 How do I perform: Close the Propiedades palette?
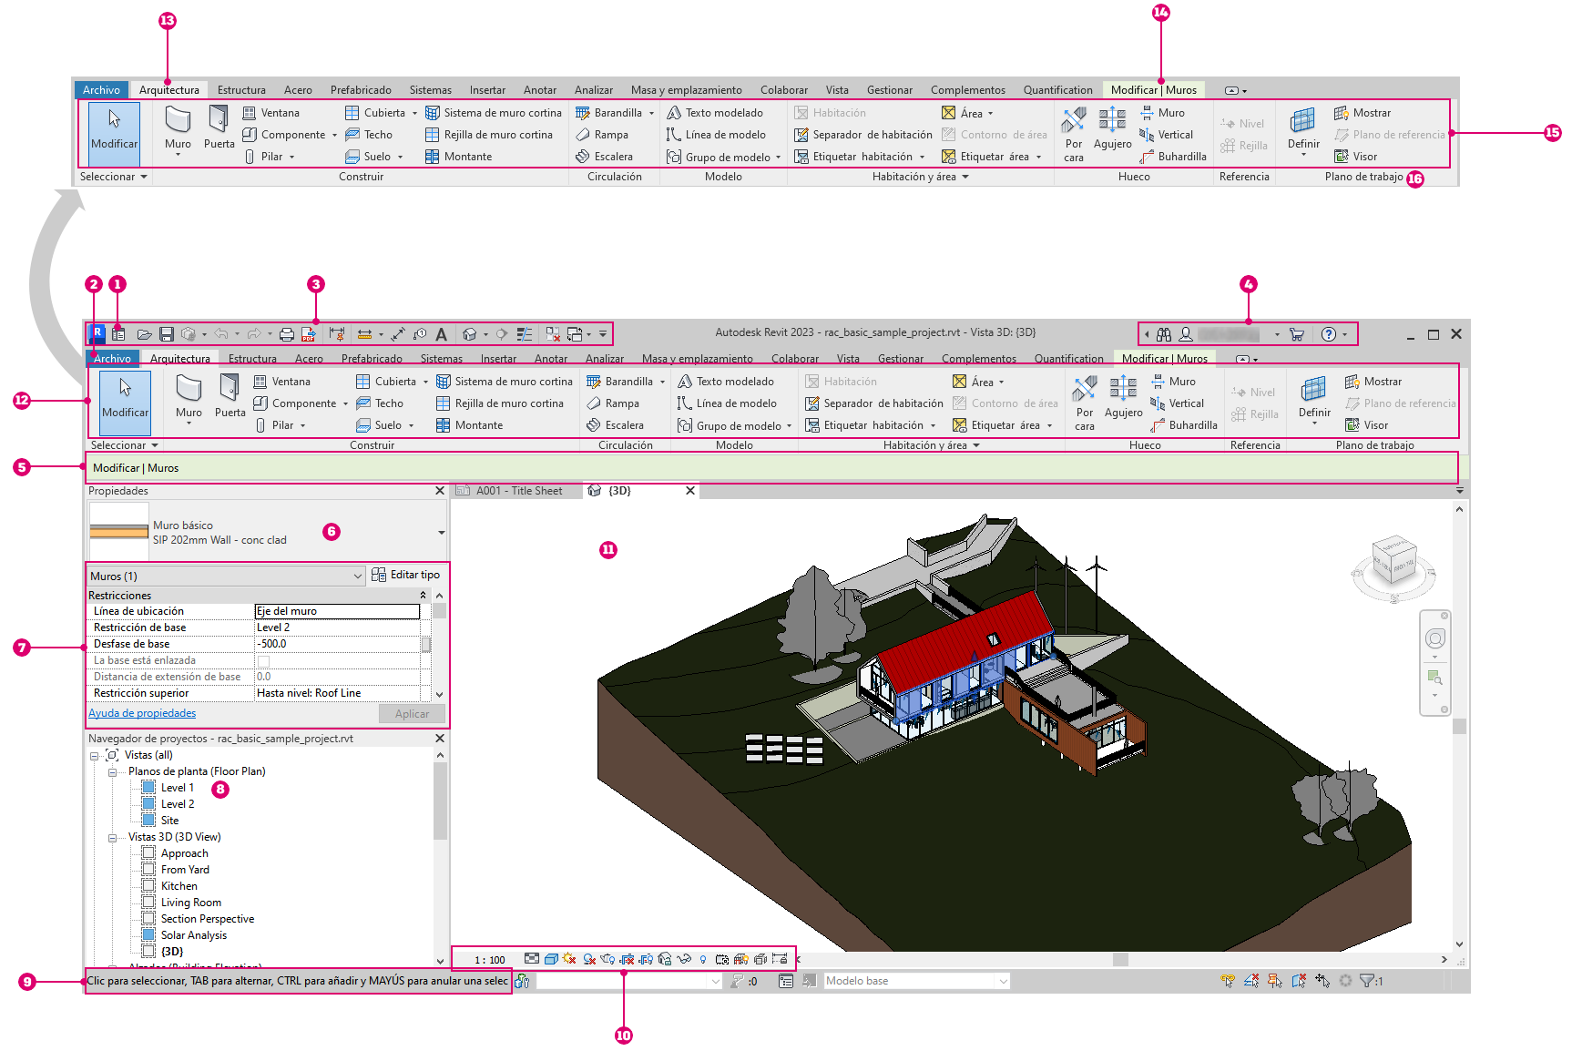click(440, 491)
